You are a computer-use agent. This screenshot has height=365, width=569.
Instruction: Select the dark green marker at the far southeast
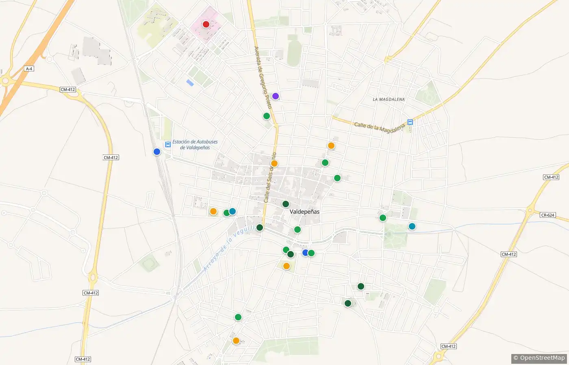348,303
